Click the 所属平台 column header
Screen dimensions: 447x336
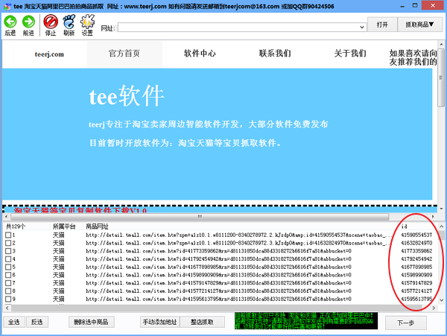(x=64, y=226)
